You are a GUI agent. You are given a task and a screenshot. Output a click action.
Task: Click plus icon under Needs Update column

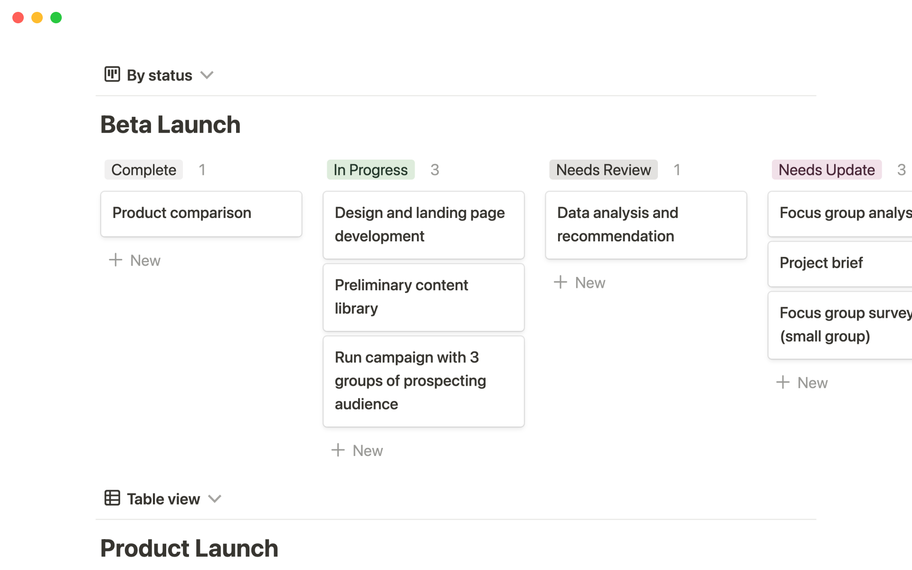(783, 382)
